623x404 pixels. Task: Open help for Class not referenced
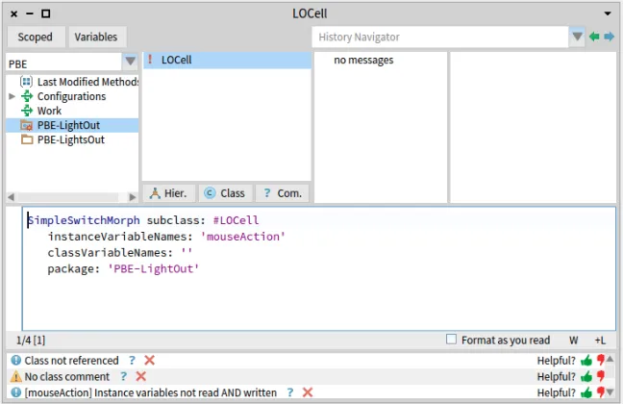pos(132,361)
